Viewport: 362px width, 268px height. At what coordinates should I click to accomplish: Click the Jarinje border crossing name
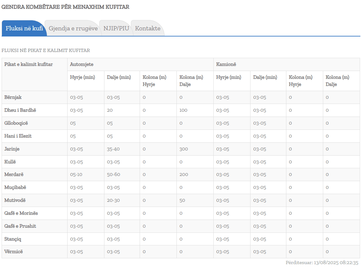12,149
